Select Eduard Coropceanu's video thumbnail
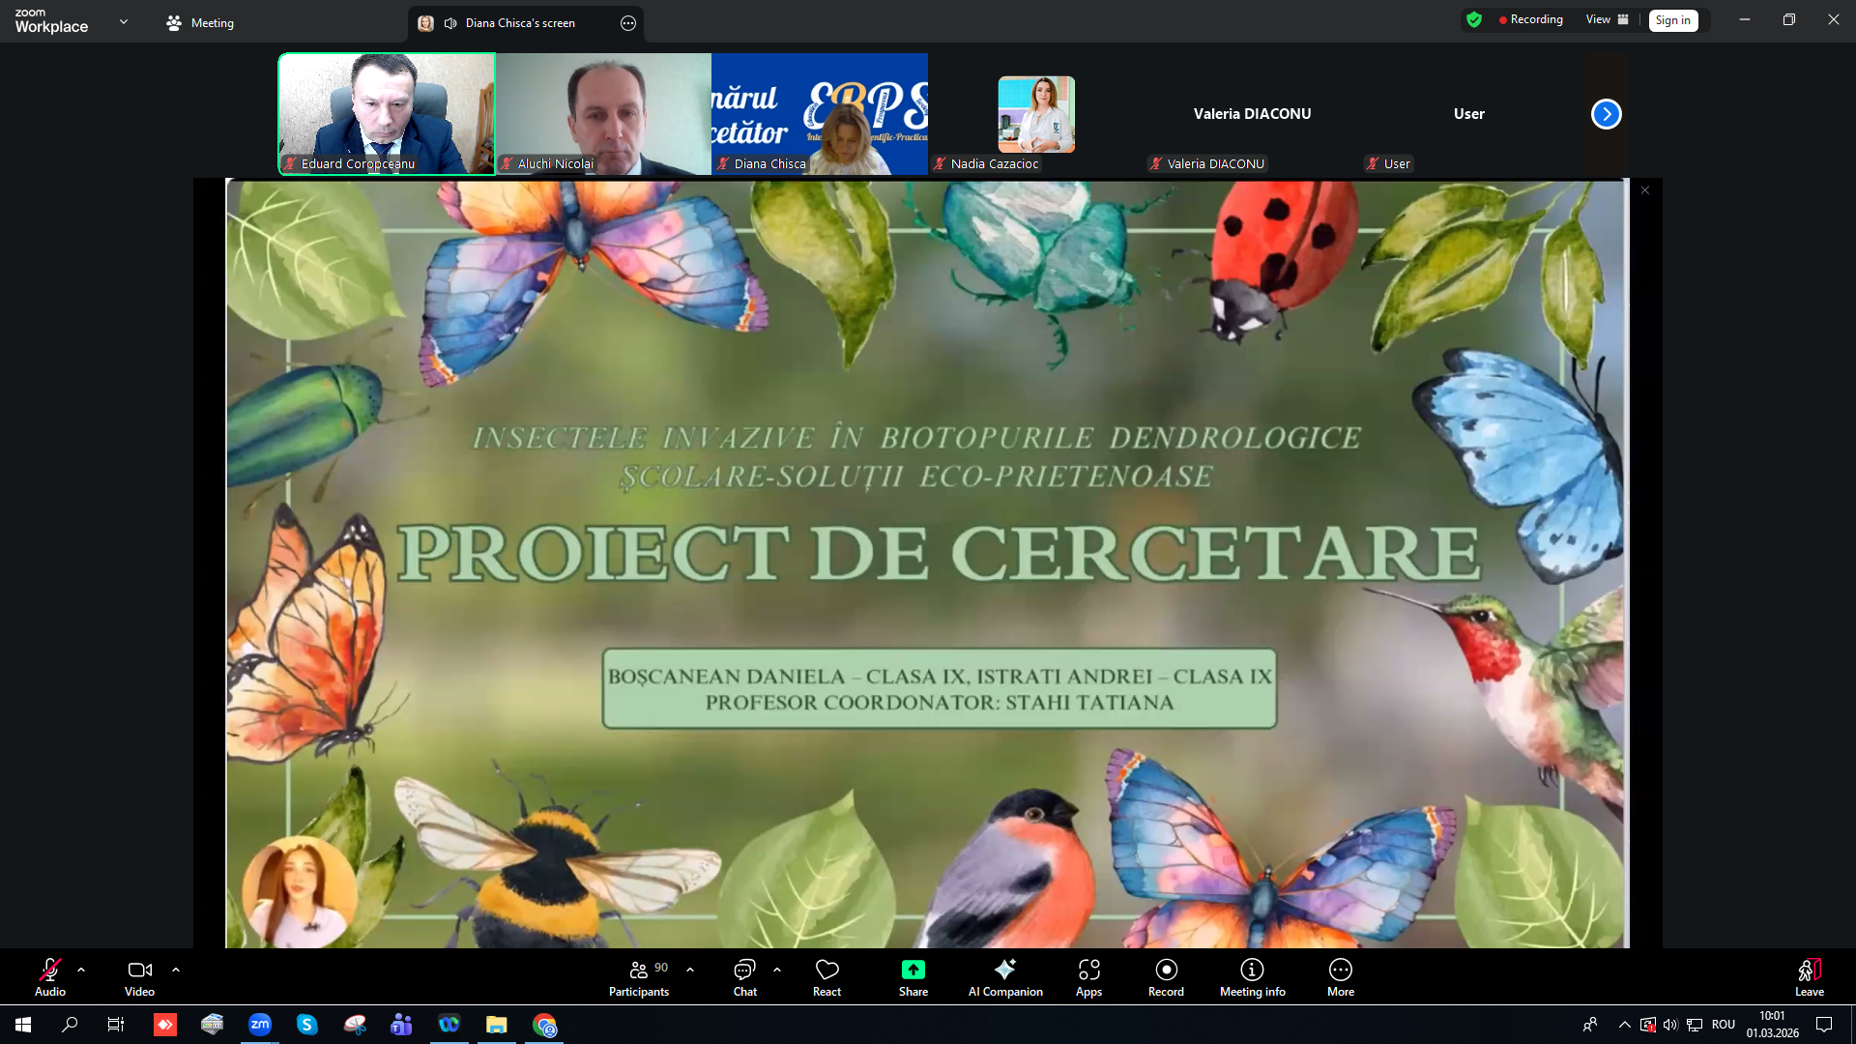The image size is (1856, 1044). (x=387, y=113)
